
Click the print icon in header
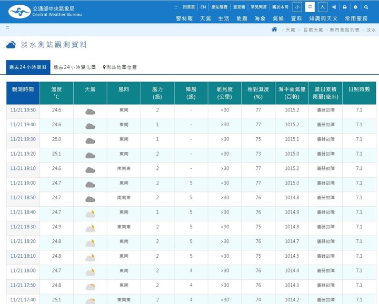point(345,7)
